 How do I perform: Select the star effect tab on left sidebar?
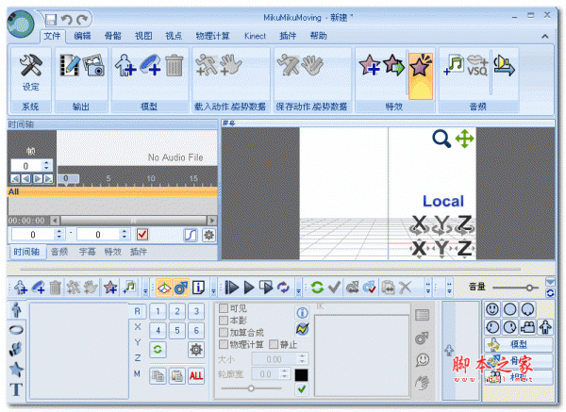click(x=16, y=369)
